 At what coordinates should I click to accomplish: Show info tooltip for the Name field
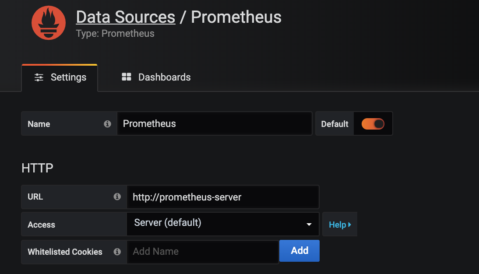pyautogui.click(x=107, y=124)
